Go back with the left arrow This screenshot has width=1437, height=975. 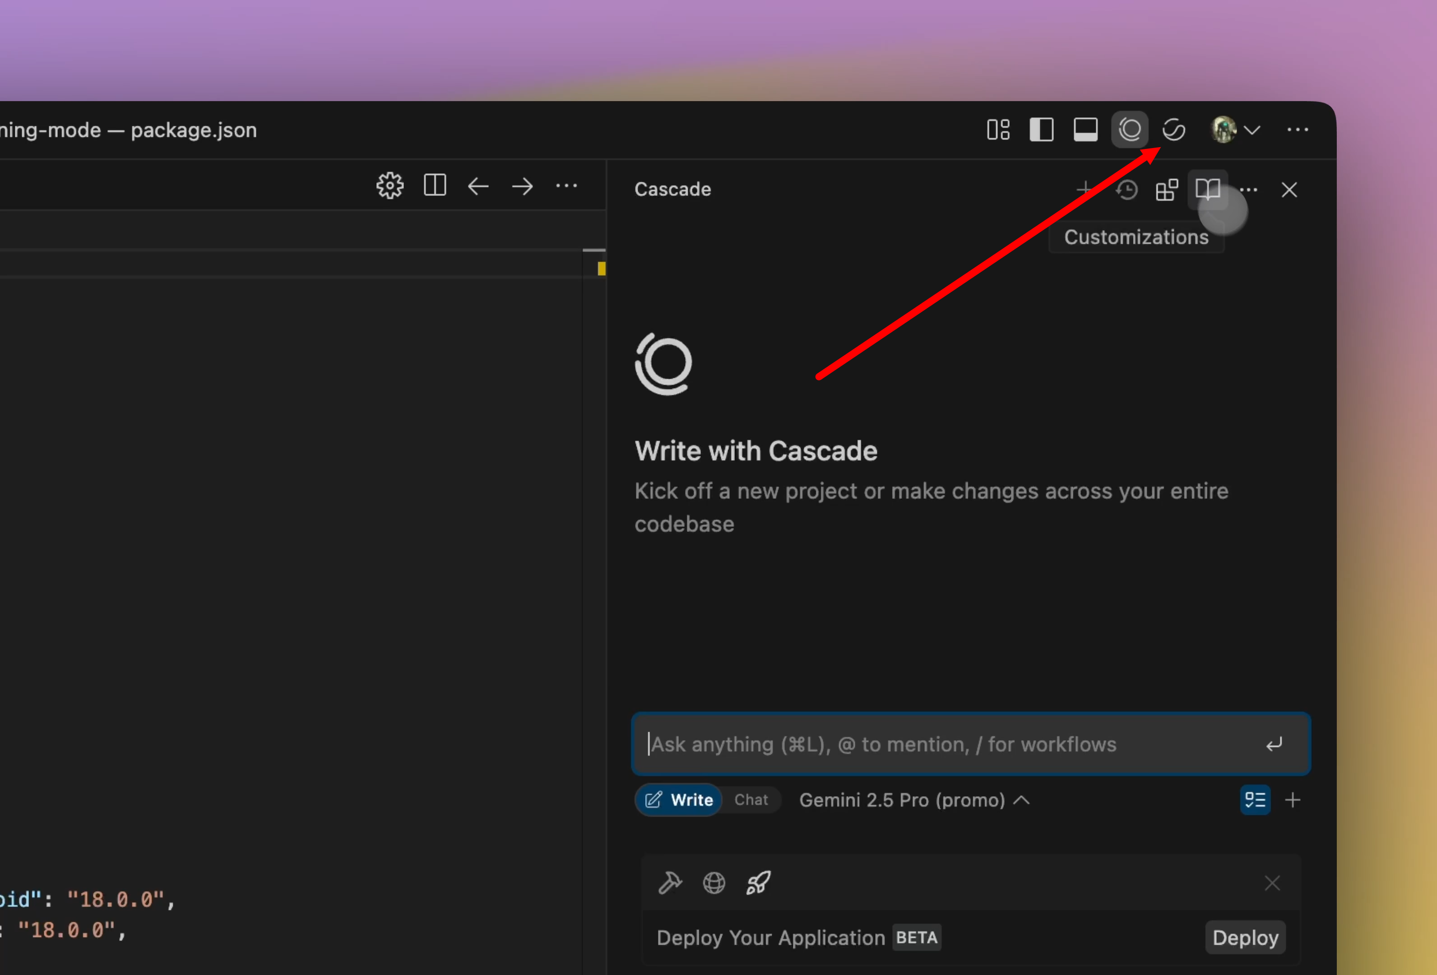pyautogui.click(x=478, y=186)
